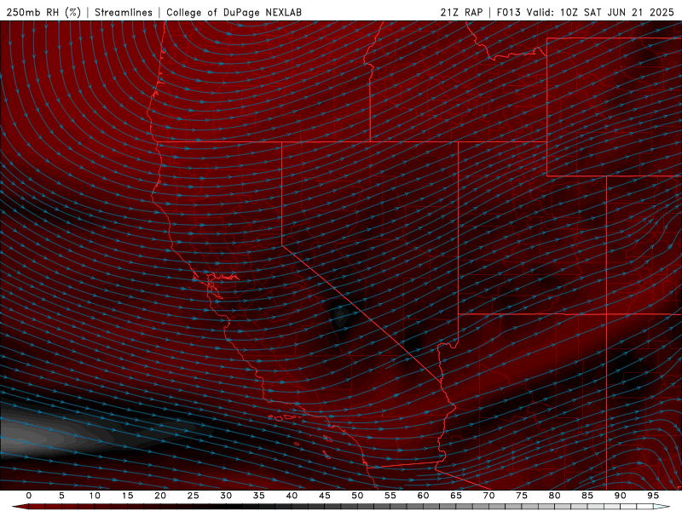682x511 pixels.
Task: Click the 30 label on the color scale
Action: (x=226, y=496)
